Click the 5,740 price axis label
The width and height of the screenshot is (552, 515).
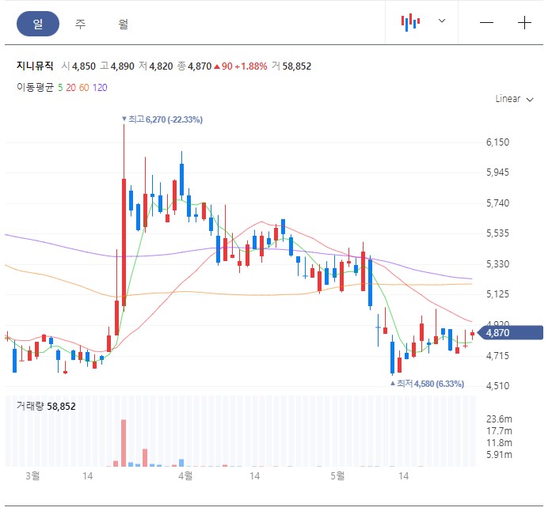tap(497, 203)
